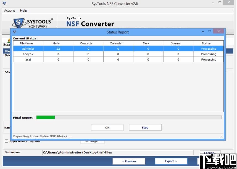Open the Actions menu
The height and width of the screenshot is (169, 237).
tap(10, 10)
